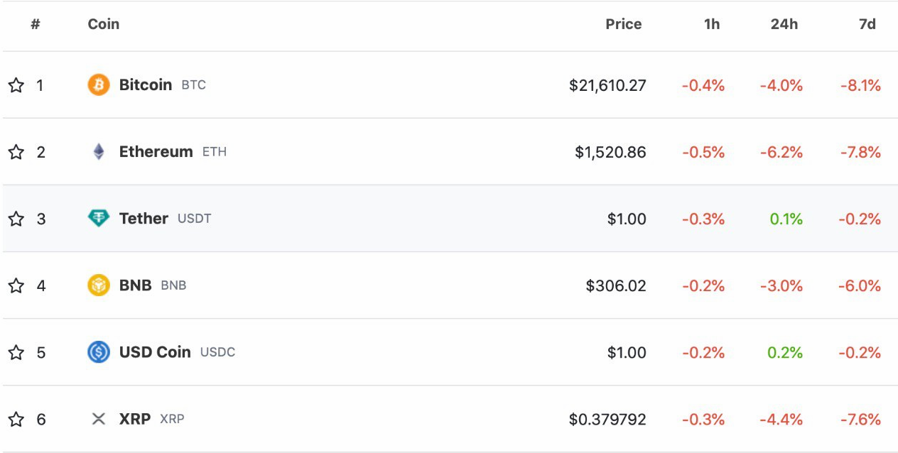Viewport: 898px width, 453px height.
Task: Sort by the 24h change column
Action: [x=784, y=24]
